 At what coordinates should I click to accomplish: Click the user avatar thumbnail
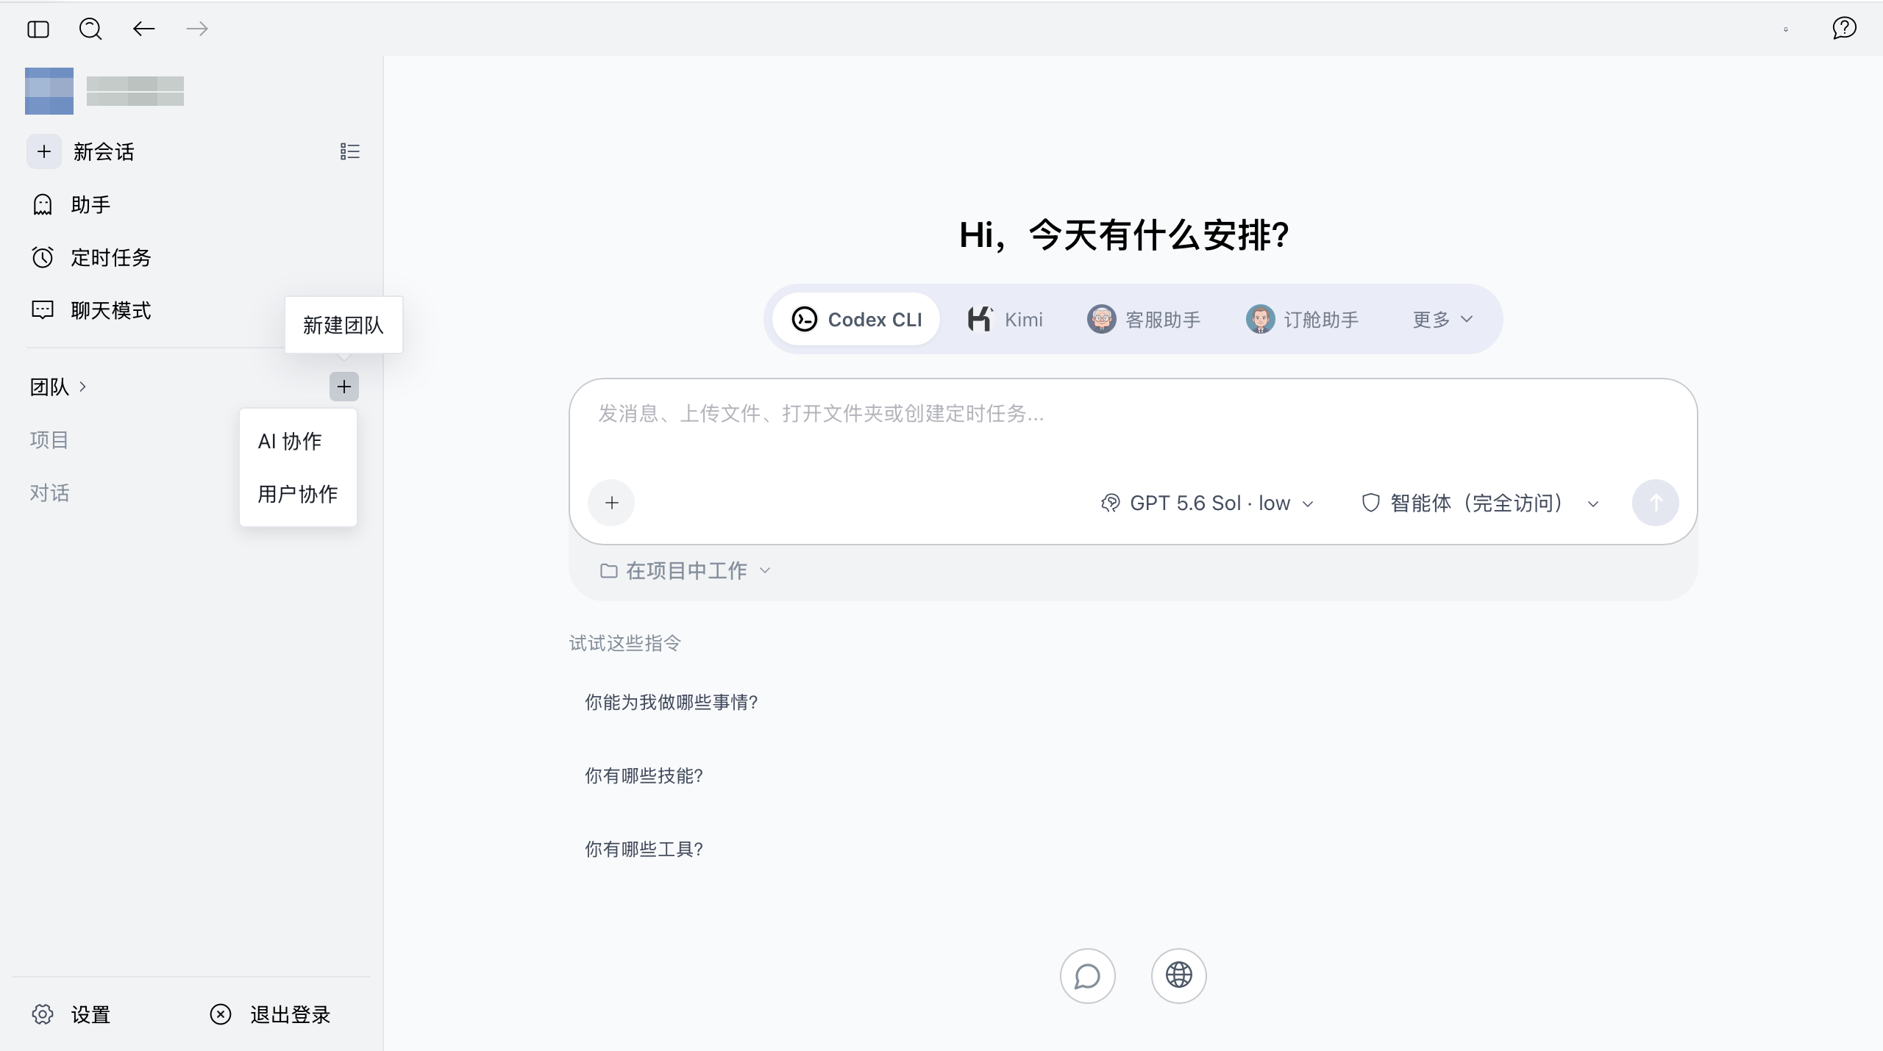49,91
